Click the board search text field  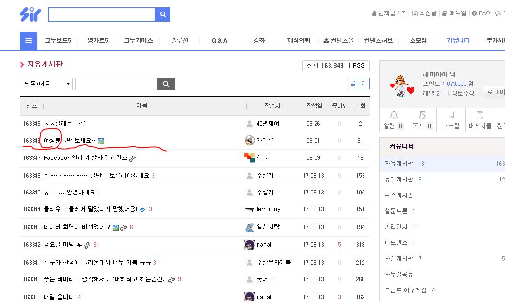[x=116, y=84]
